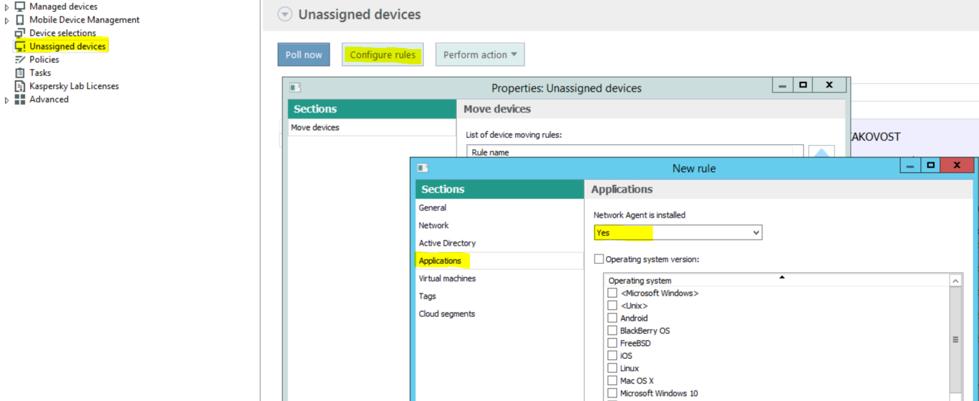Click the Tasks clipboard icon

[x=20, y=73]
